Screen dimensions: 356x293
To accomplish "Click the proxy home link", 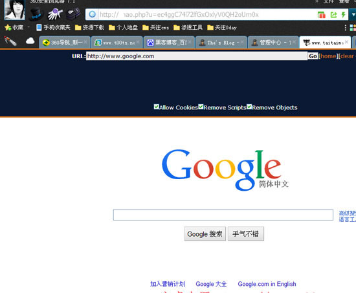I will pos(328,56).
